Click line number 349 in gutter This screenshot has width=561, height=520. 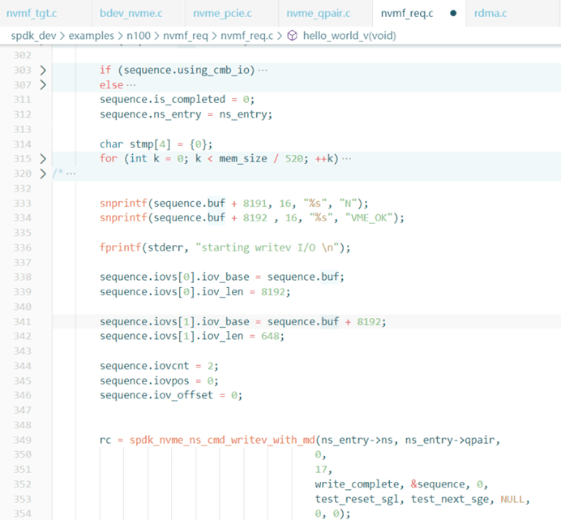click(x=23, y=440)
